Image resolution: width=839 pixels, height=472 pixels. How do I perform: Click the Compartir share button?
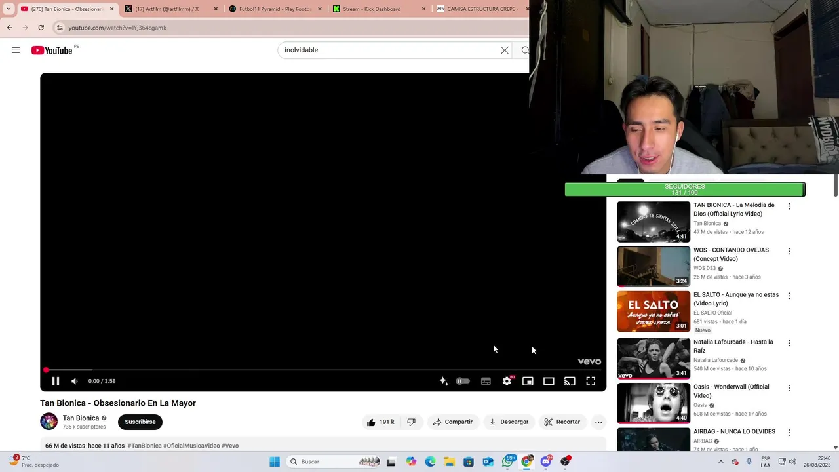(452, 422)
